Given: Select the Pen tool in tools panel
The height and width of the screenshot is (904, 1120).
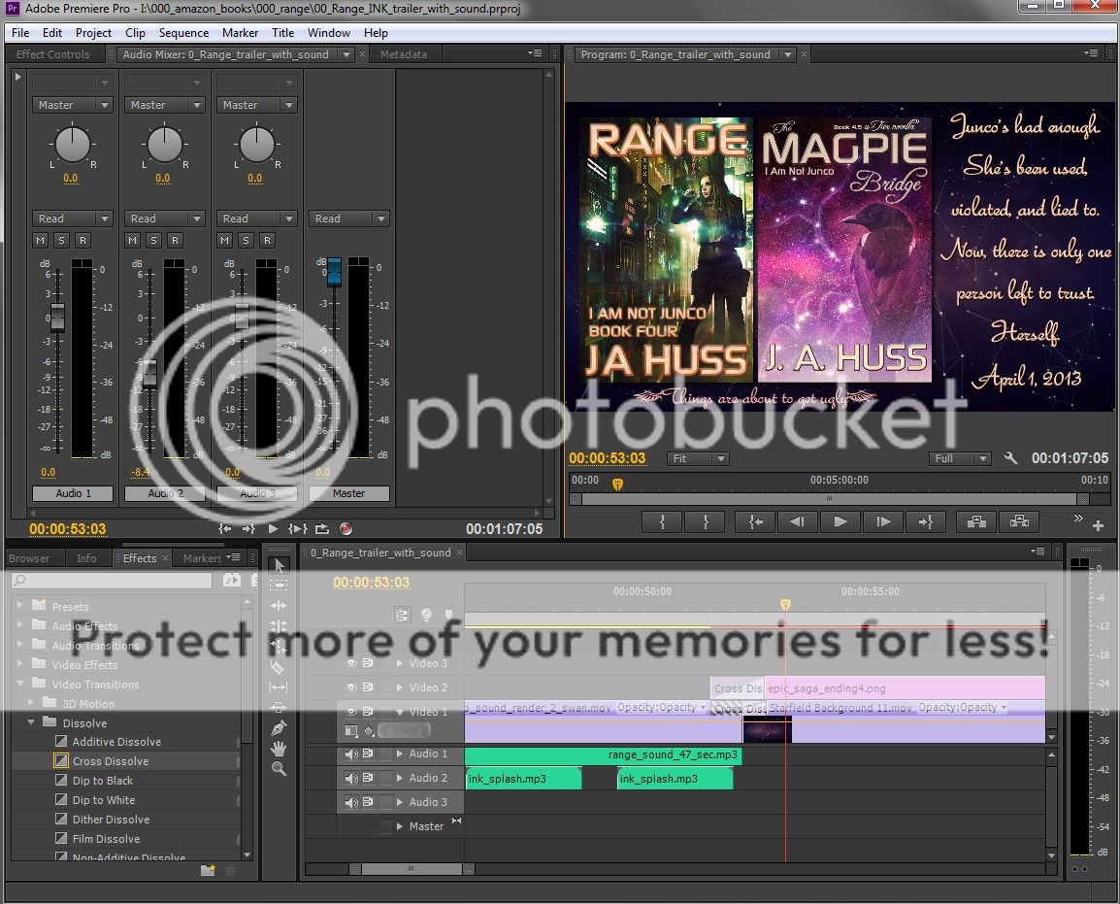Looking at the screenshot, I should pos(279,727).
